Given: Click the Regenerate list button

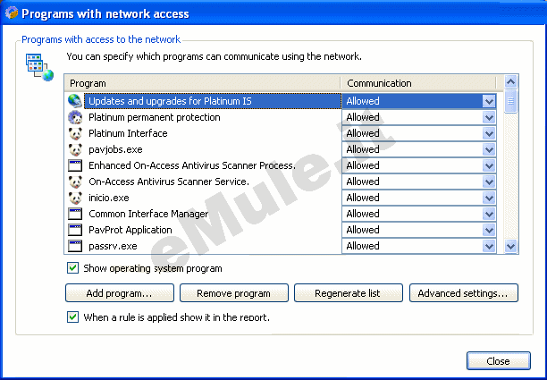Looking at the screenshot, I should 349,292.
